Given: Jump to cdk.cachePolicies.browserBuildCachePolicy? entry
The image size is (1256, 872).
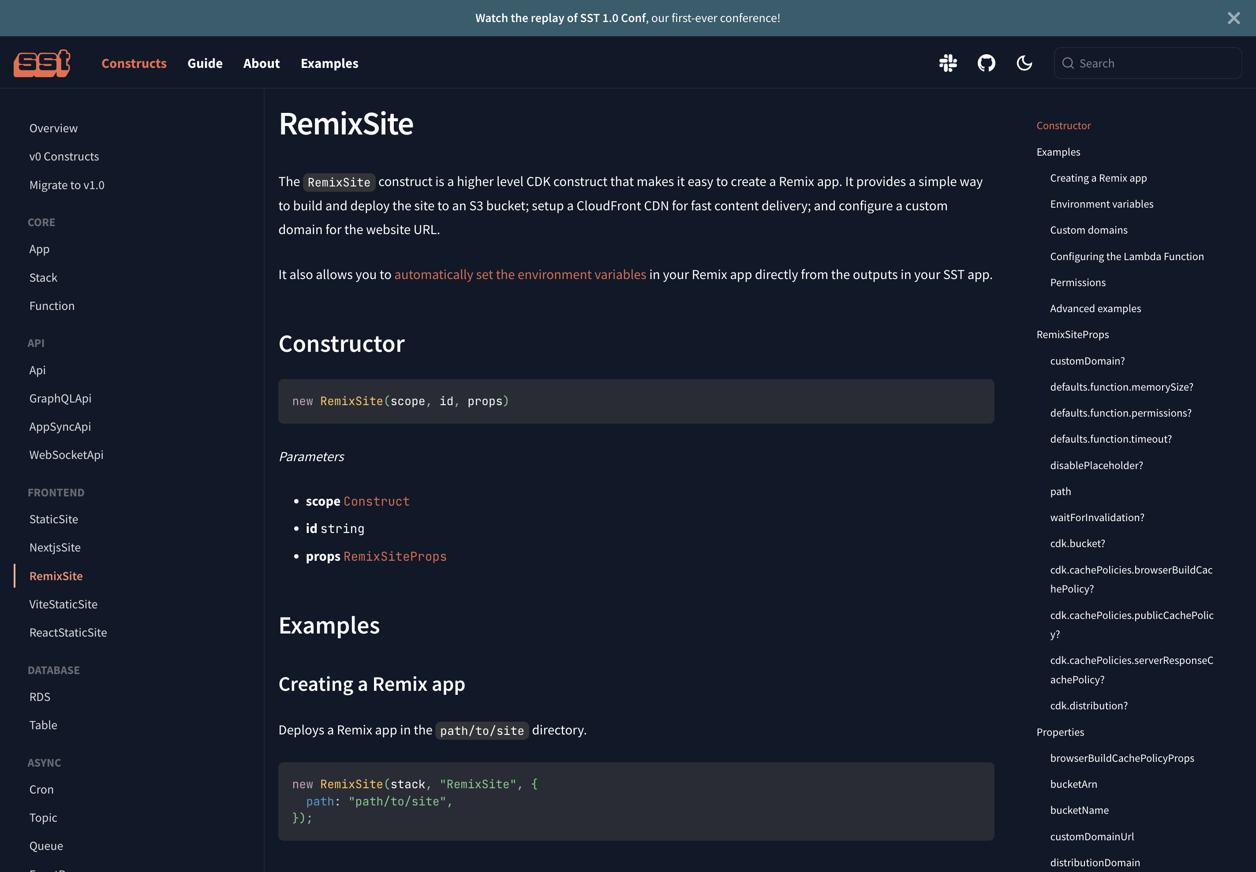Looking at the screenshot, I should point(1131,579).
